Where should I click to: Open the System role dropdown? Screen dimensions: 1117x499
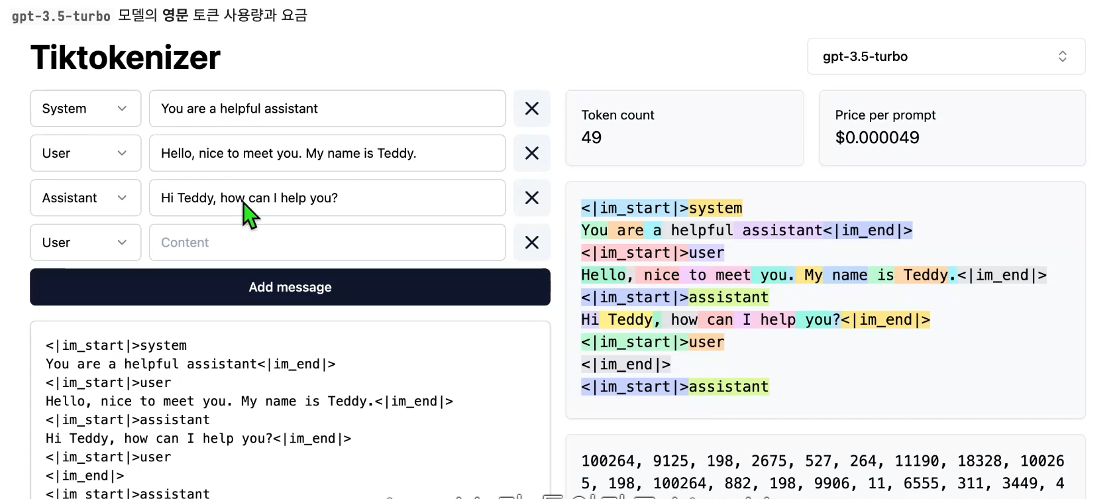[x=85, y=109]
